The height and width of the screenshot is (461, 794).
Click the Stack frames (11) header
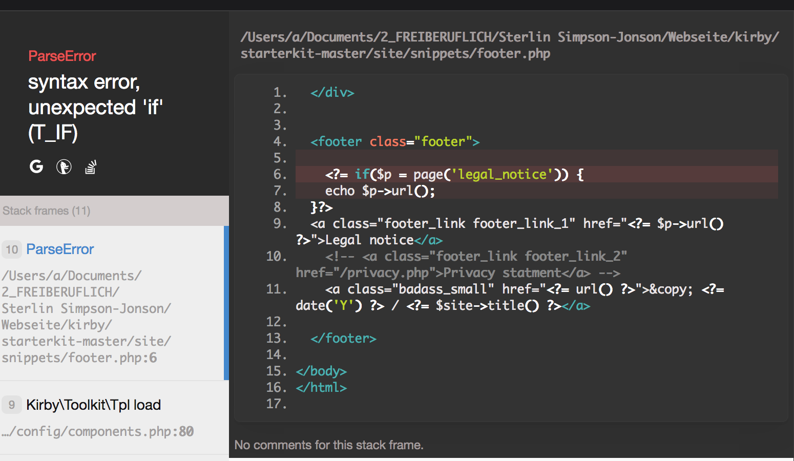coord(114,211)
